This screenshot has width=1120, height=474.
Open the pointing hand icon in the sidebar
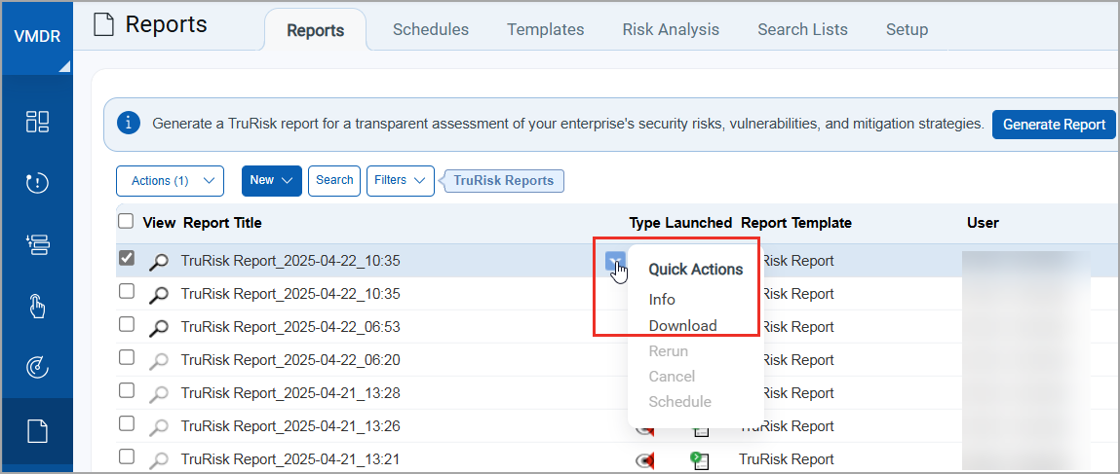pyautogui.click(x=37, y=307)
